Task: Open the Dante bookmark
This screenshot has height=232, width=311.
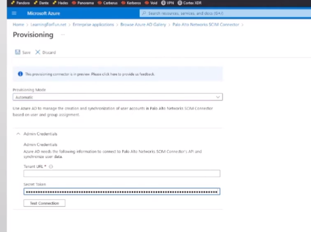Action: pyautogui.click(x=41, y=3)
